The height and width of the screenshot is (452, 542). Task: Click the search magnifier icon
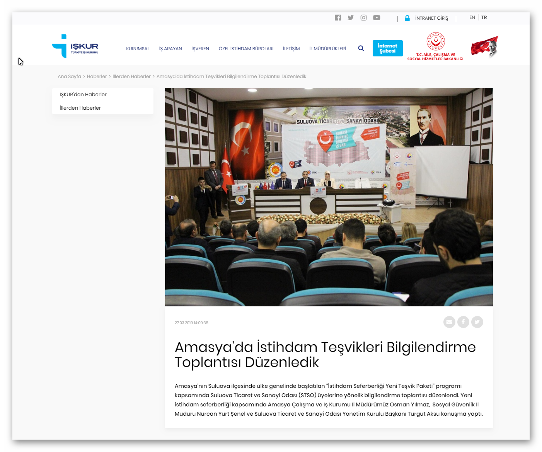pos(361,48)
